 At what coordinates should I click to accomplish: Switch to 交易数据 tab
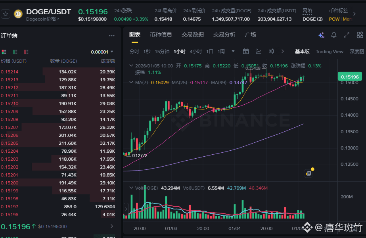click(193, 35)
